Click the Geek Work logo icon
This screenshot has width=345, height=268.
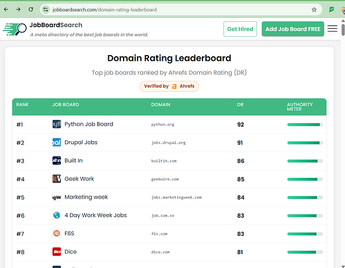56,179
